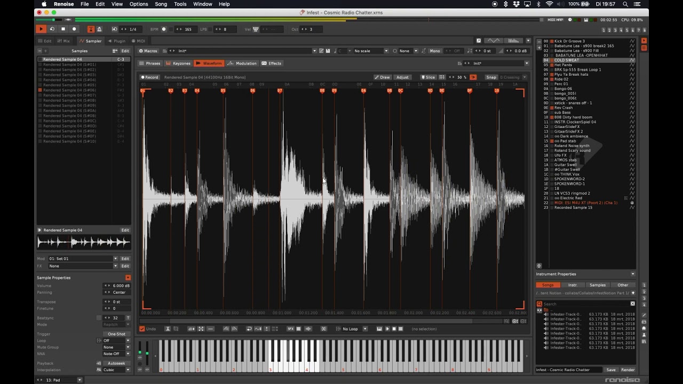Toggle Autoseek playback option
This screenshot has width=683, height=384.
116,363
